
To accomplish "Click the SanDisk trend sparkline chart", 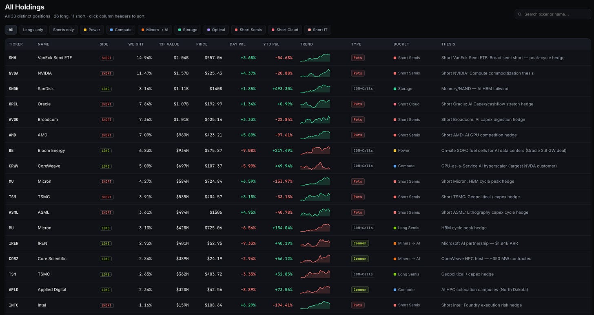I will (x=315, y=88).
